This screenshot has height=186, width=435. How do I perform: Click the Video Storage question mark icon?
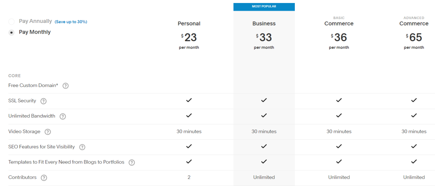tap(48, 132)
